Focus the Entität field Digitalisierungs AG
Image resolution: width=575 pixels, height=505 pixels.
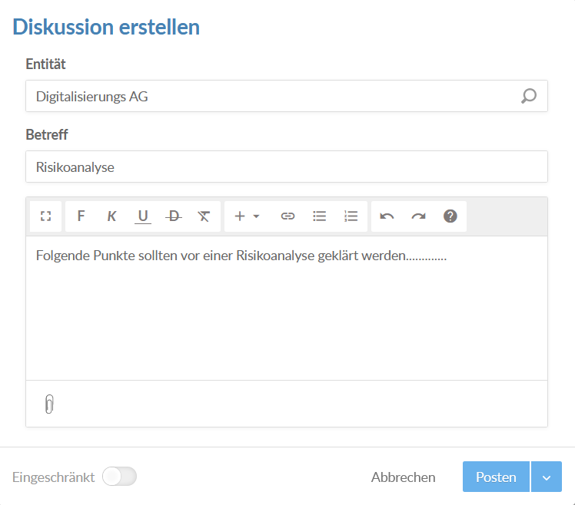coord(287,96)
